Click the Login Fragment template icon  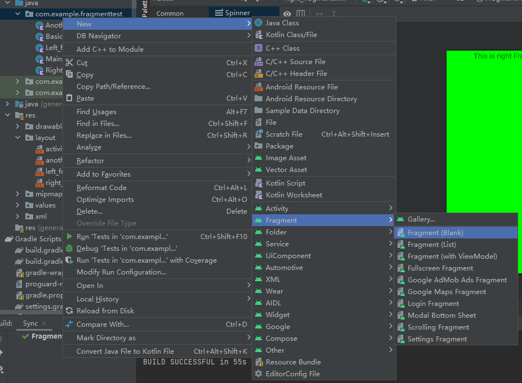(x=401, y=304)
